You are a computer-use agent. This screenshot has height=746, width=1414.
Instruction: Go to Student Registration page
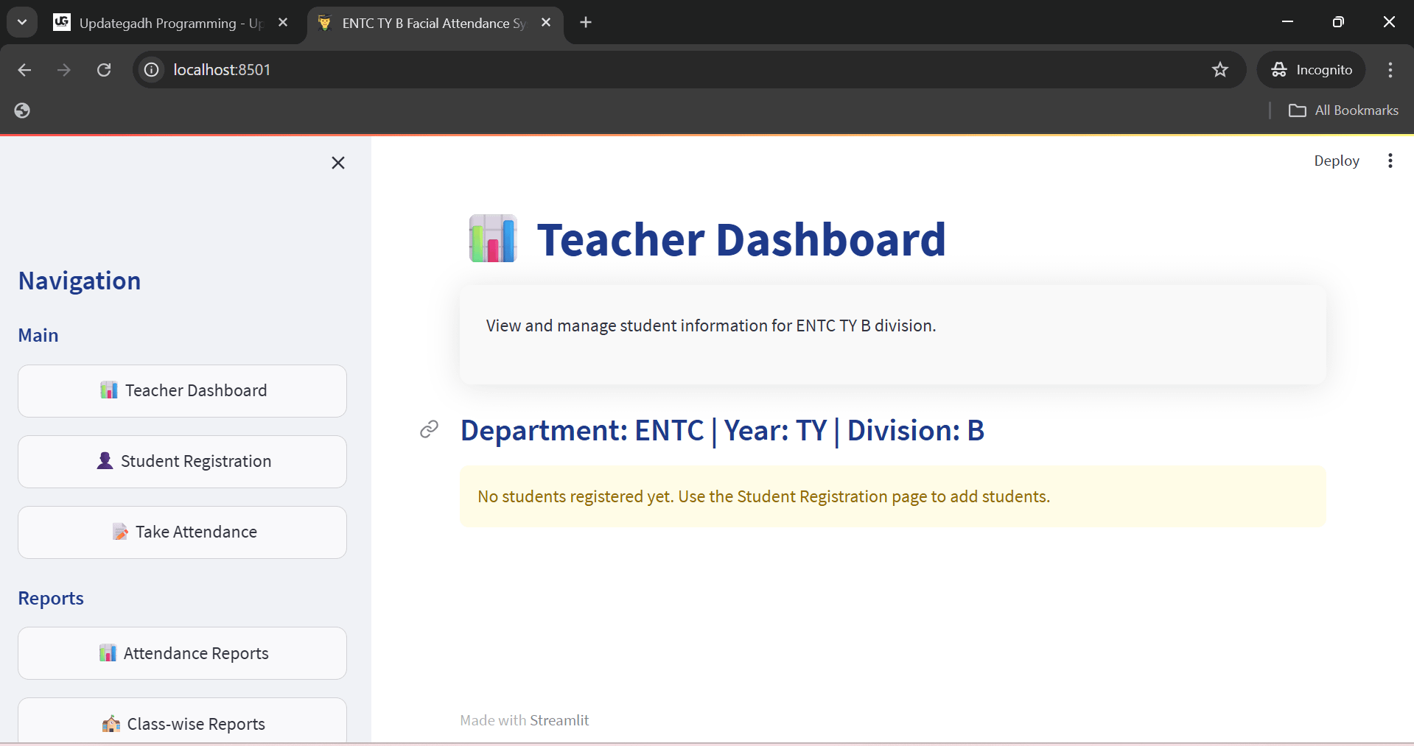[182, 462]
